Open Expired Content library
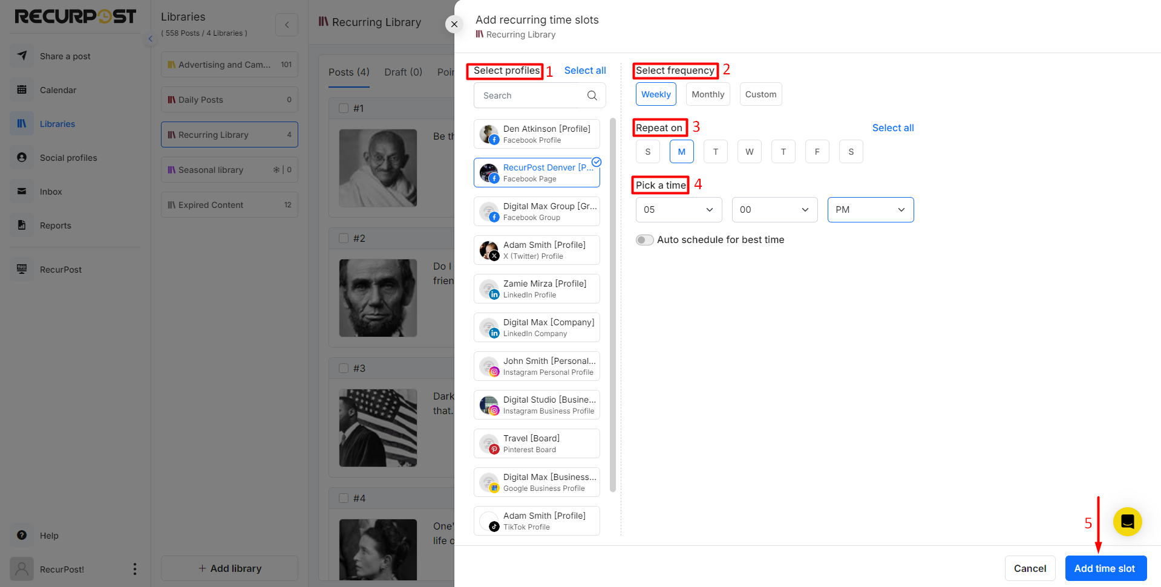The width and height of the screenshot is (1161, 587). point(229,205)
